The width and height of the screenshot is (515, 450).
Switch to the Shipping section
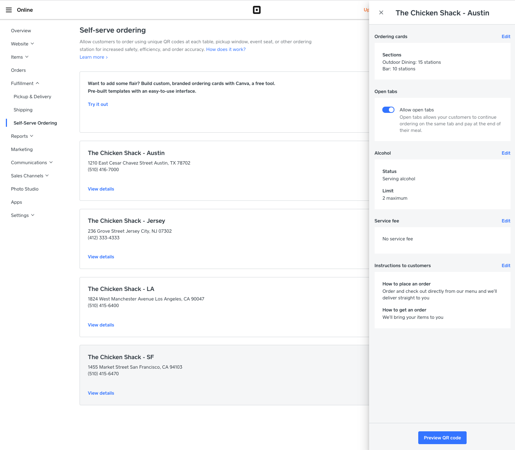pos(23,110)
